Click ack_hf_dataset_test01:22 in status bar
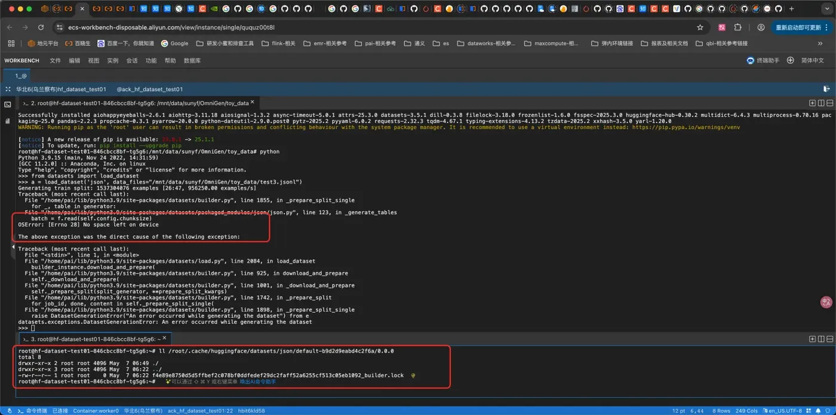 (200, 410)
